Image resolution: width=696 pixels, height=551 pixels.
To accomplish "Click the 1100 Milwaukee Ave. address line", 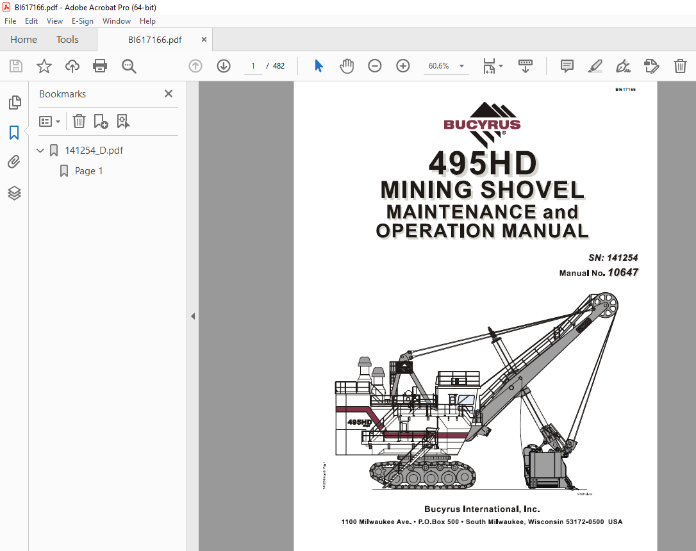I will point(481,522).
